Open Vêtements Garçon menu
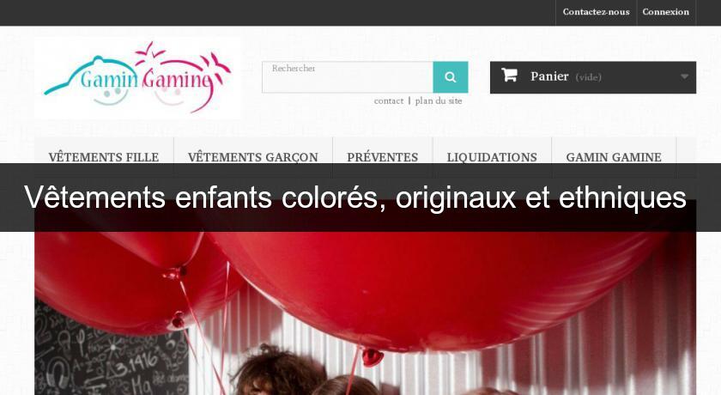The image size is (721, 395). pyautogui.click(x=253, y=157)
